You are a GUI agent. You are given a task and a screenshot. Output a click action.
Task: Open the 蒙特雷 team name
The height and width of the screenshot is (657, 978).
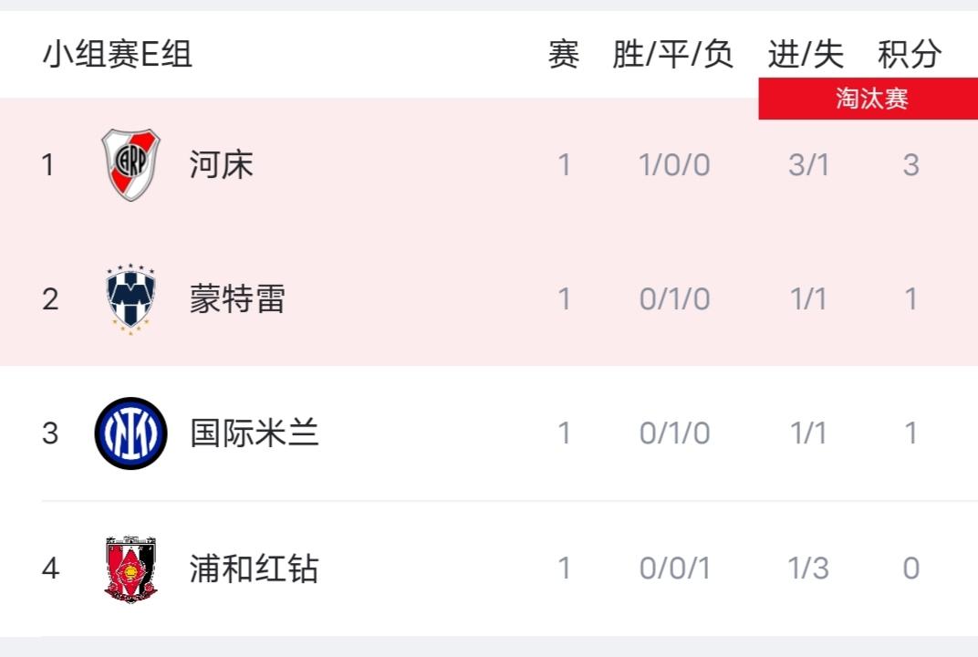[x=237, y=299]
